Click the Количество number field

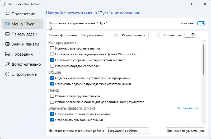(187, 35)
